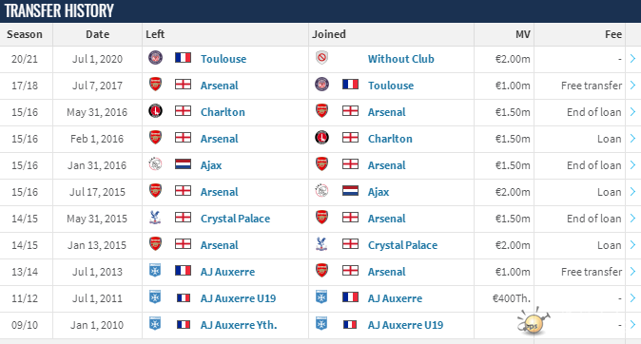The height and width of the screenshot is (344, 641).
Task: Click the Charlton link in the Joined column
Action: tap(390, 139)
